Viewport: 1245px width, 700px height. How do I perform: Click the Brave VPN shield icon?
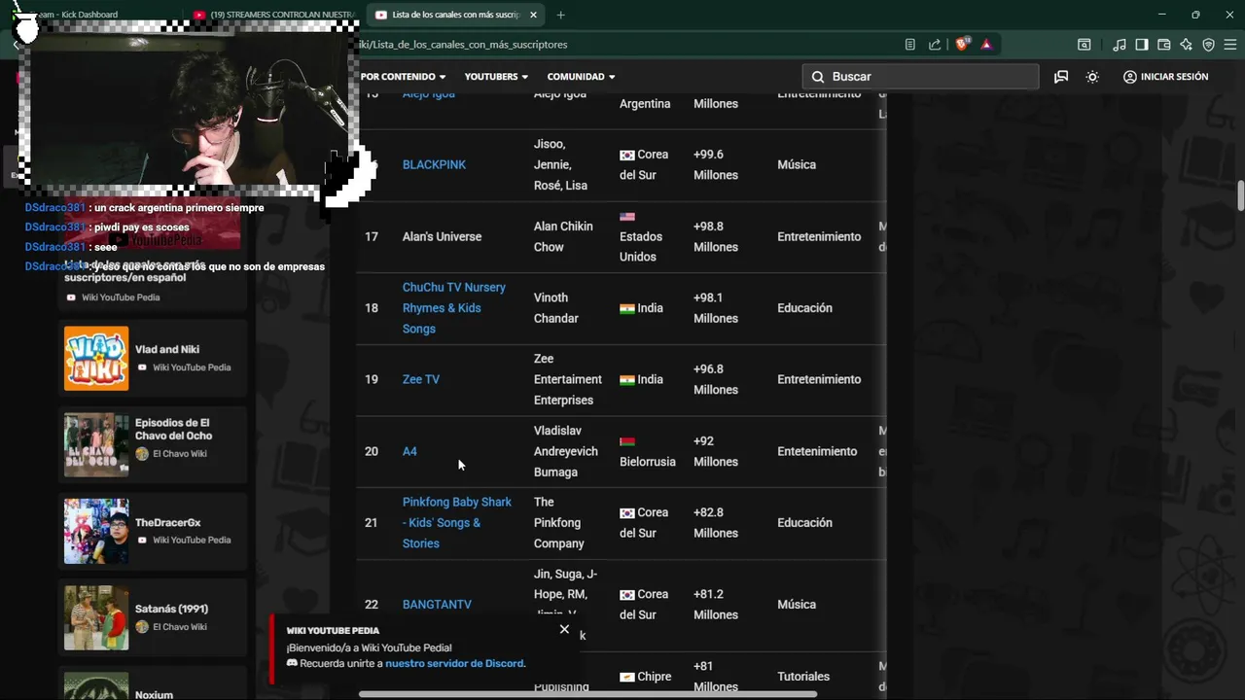point(1209,44)
